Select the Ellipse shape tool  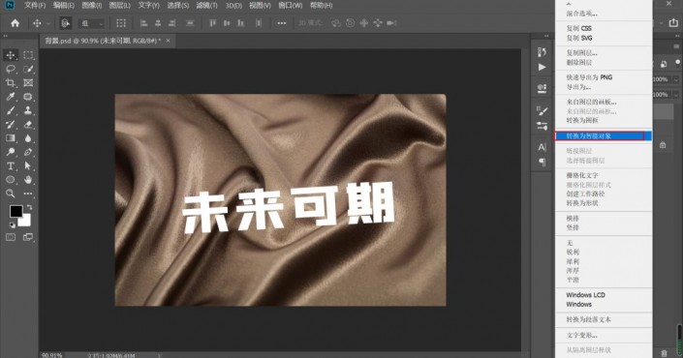click(x=10, y=180)
